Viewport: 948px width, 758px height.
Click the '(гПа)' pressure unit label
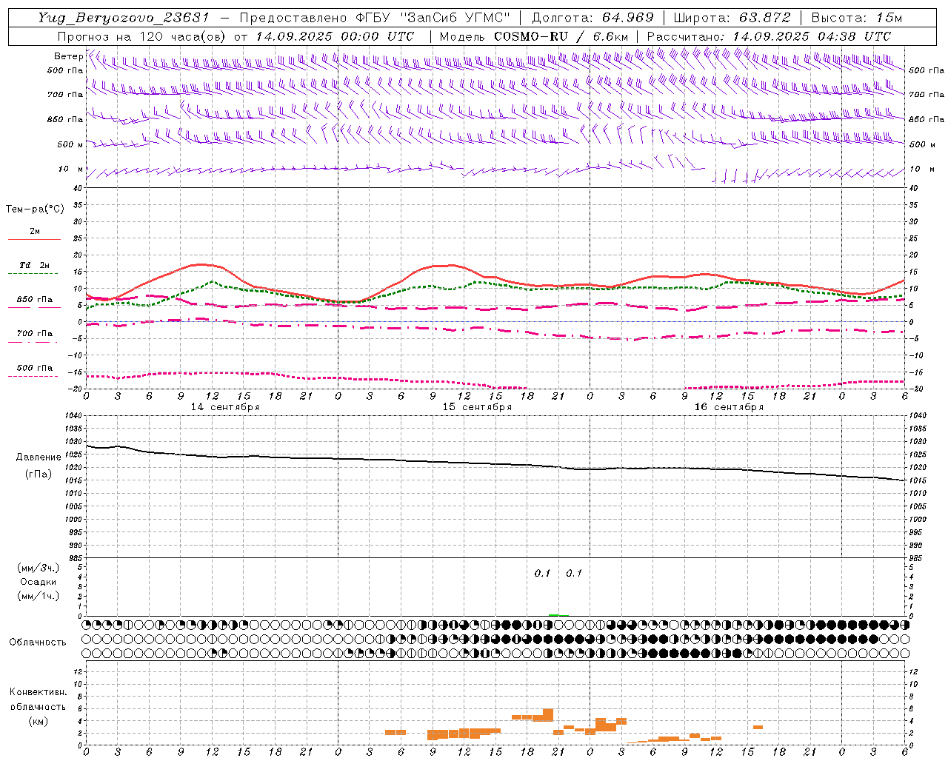39,474
